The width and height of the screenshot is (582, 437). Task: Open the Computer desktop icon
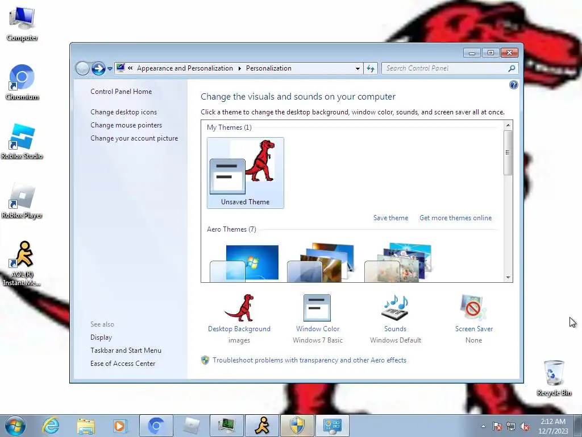[22, 24]
